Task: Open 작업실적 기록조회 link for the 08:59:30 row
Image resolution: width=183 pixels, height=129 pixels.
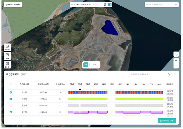Action: point(169,106)
